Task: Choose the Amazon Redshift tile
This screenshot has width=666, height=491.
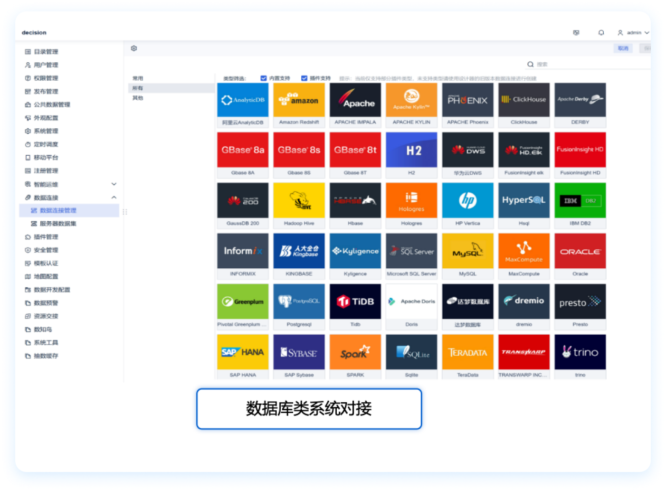Action: 299,105
